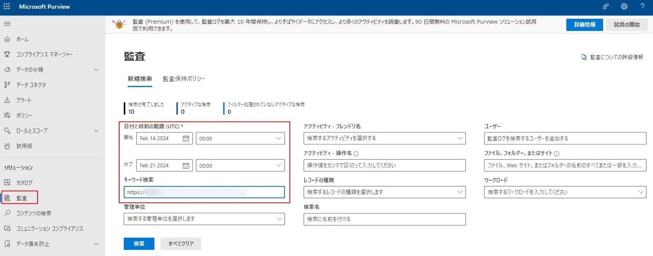
Task: Click the 詳細情報 banner button
Action: point(585,25)
